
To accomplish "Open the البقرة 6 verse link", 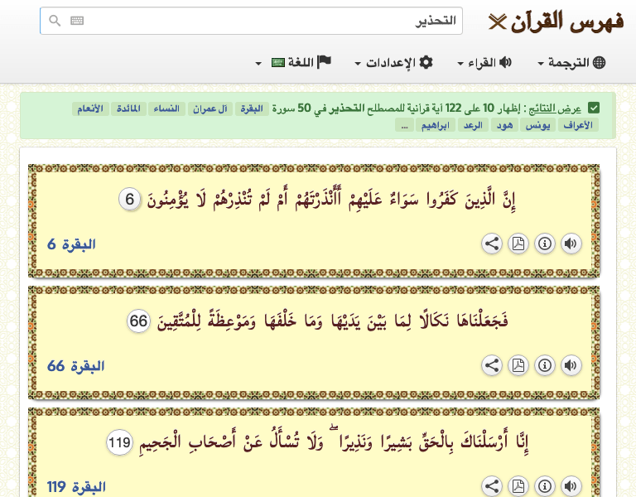I will click(x=72, y=244).
